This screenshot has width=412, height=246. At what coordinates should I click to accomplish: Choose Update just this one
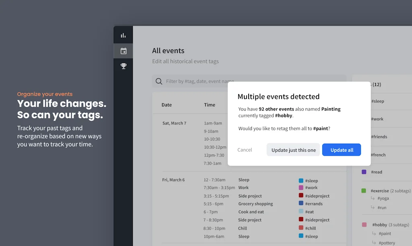coord(293,150)
